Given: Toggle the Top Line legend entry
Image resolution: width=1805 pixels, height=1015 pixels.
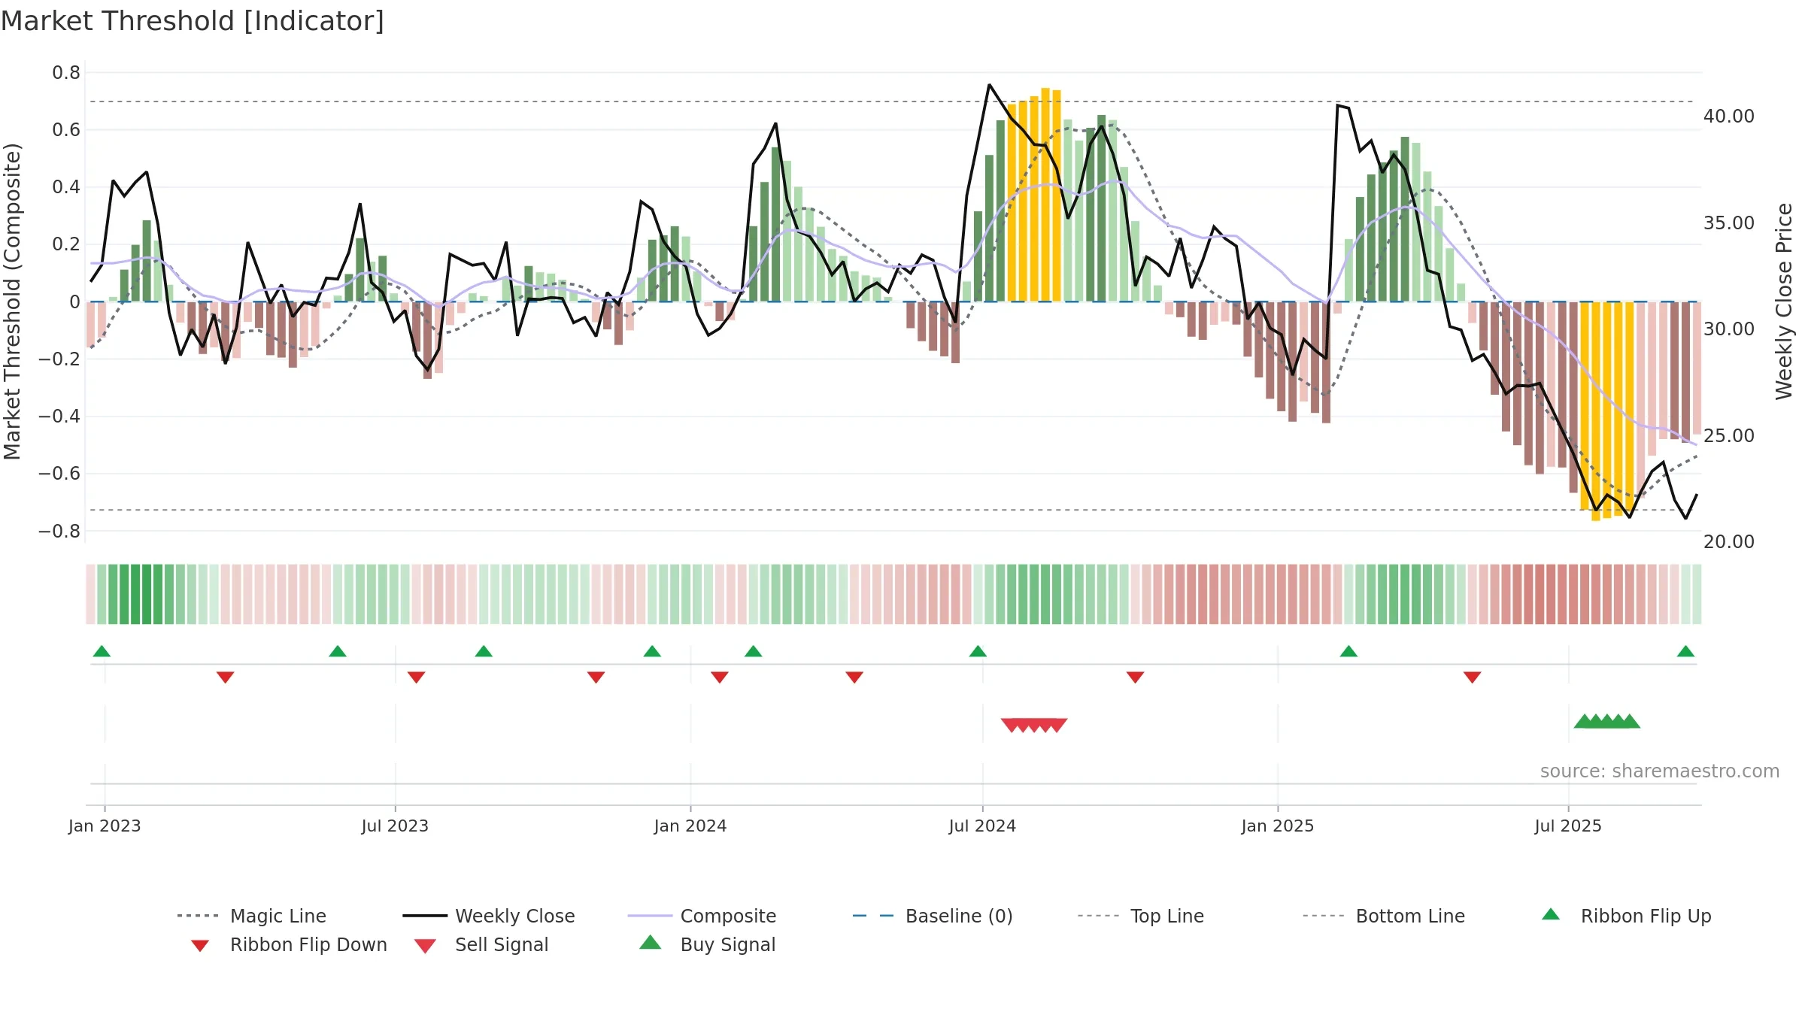Looking at the screenshot, I should pos(1140,916).
